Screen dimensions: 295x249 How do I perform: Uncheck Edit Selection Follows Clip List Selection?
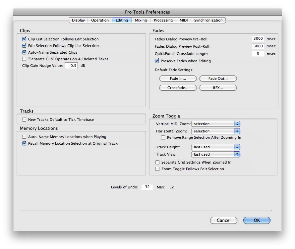coord(24,45)
